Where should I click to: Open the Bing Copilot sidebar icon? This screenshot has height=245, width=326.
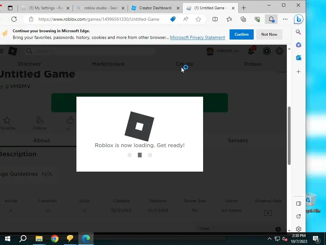pyautogui.click(x=299, y=19)
